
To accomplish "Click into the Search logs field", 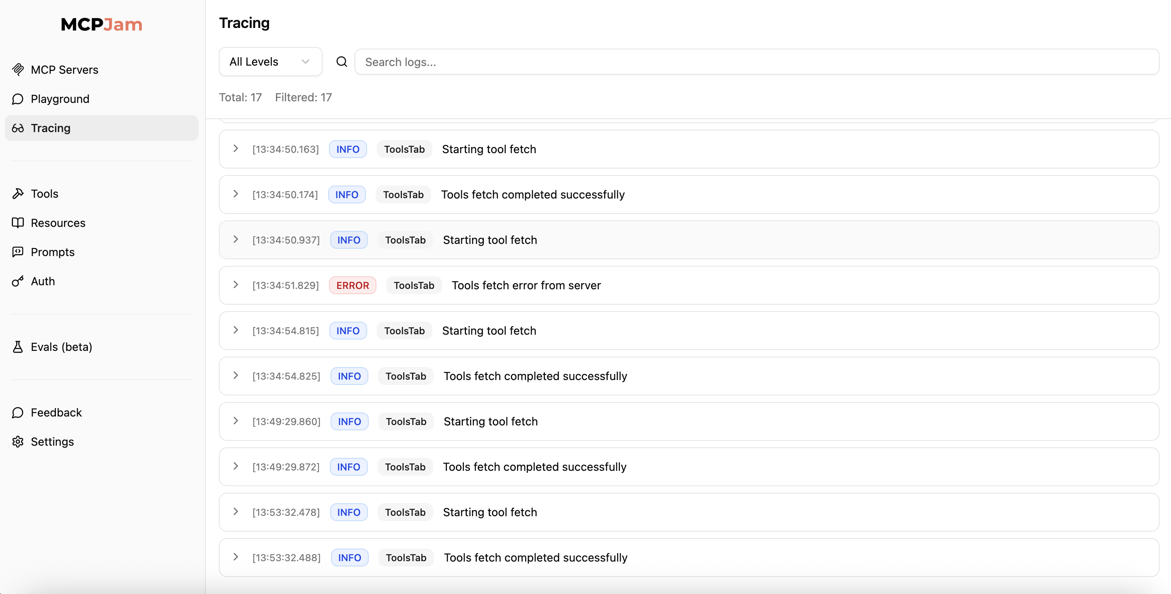I will pyautogui.click(x=756, y=62).
